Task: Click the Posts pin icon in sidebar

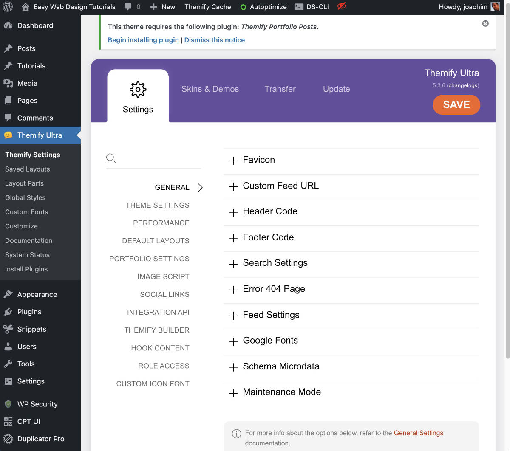Action: tap(8, 48)
